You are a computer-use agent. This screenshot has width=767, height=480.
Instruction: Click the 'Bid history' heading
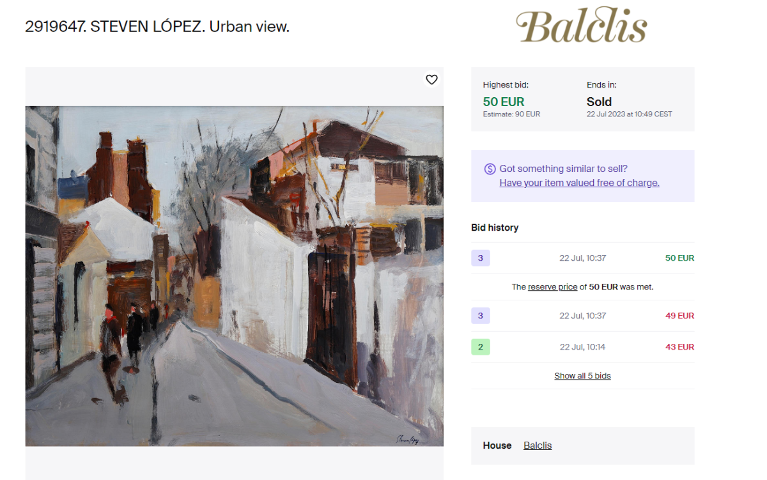495,228
